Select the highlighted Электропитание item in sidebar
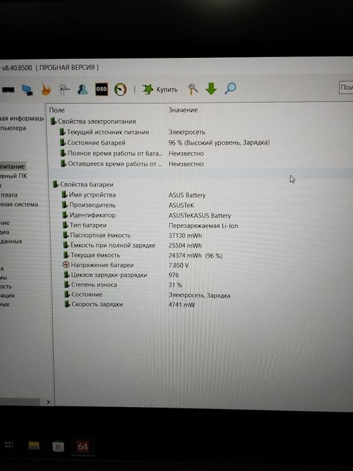The width and height of the screenshot is (353, 471). [13, 166]
